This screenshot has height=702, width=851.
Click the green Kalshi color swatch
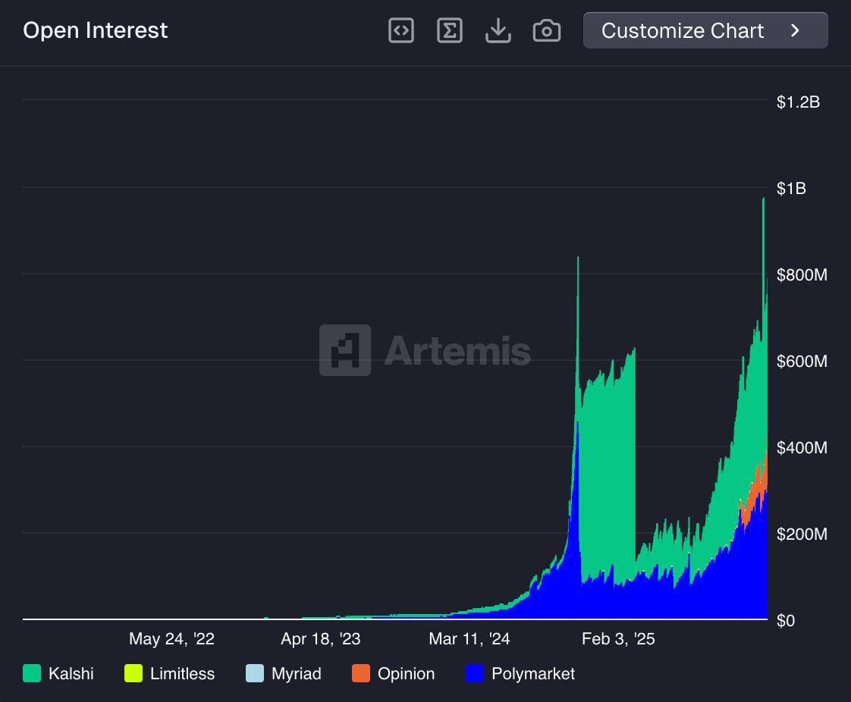(32, 673)
